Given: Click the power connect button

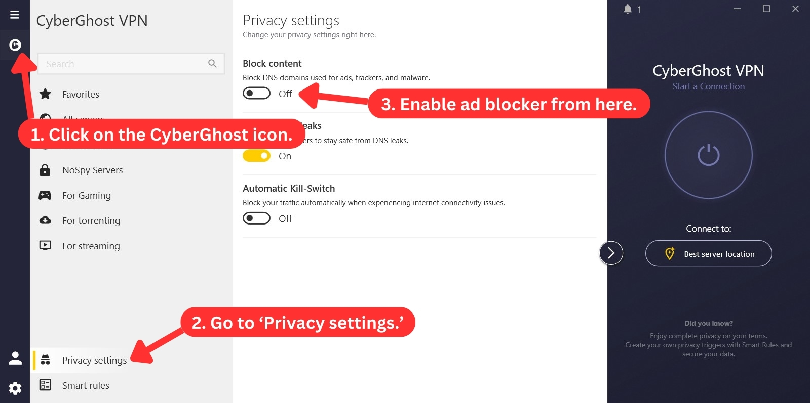Looking at the screenshot, I should [x=708, y=155].
